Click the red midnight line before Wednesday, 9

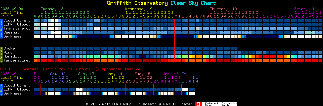point(90,40)
